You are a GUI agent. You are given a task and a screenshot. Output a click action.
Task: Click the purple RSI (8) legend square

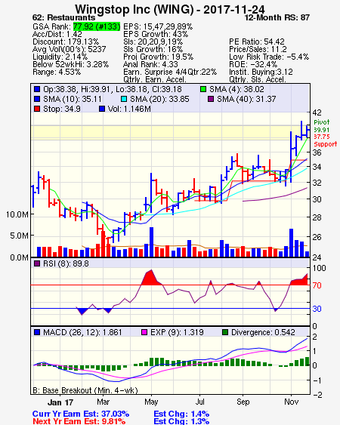pyautogui.click(x=37, y=263)
